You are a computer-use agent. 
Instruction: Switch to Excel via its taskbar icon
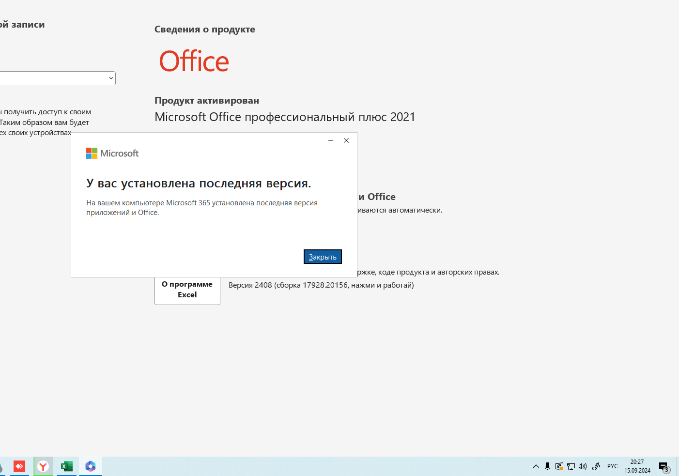point(67,466)
